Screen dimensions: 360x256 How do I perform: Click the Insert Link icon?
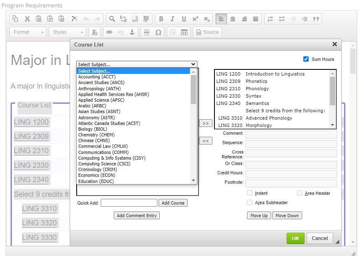pos(109,32)
